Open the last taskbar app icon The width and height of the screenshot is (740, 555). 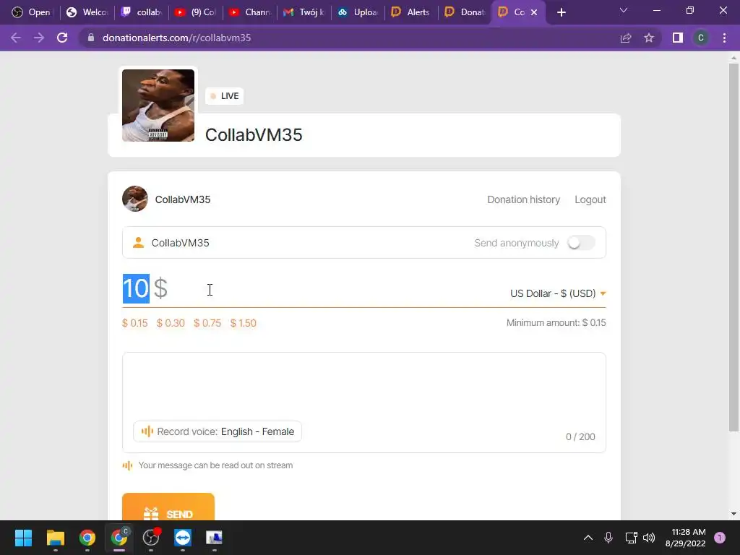(x=214, y=538)
